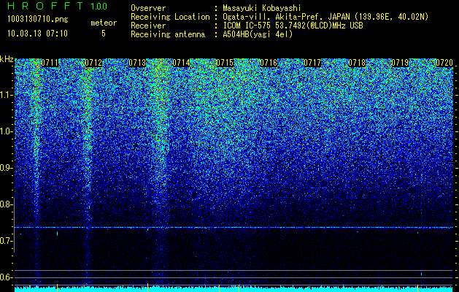459x292 pixels.
Task: Click the 0712 time marker
Action: [x=93, y=63]
